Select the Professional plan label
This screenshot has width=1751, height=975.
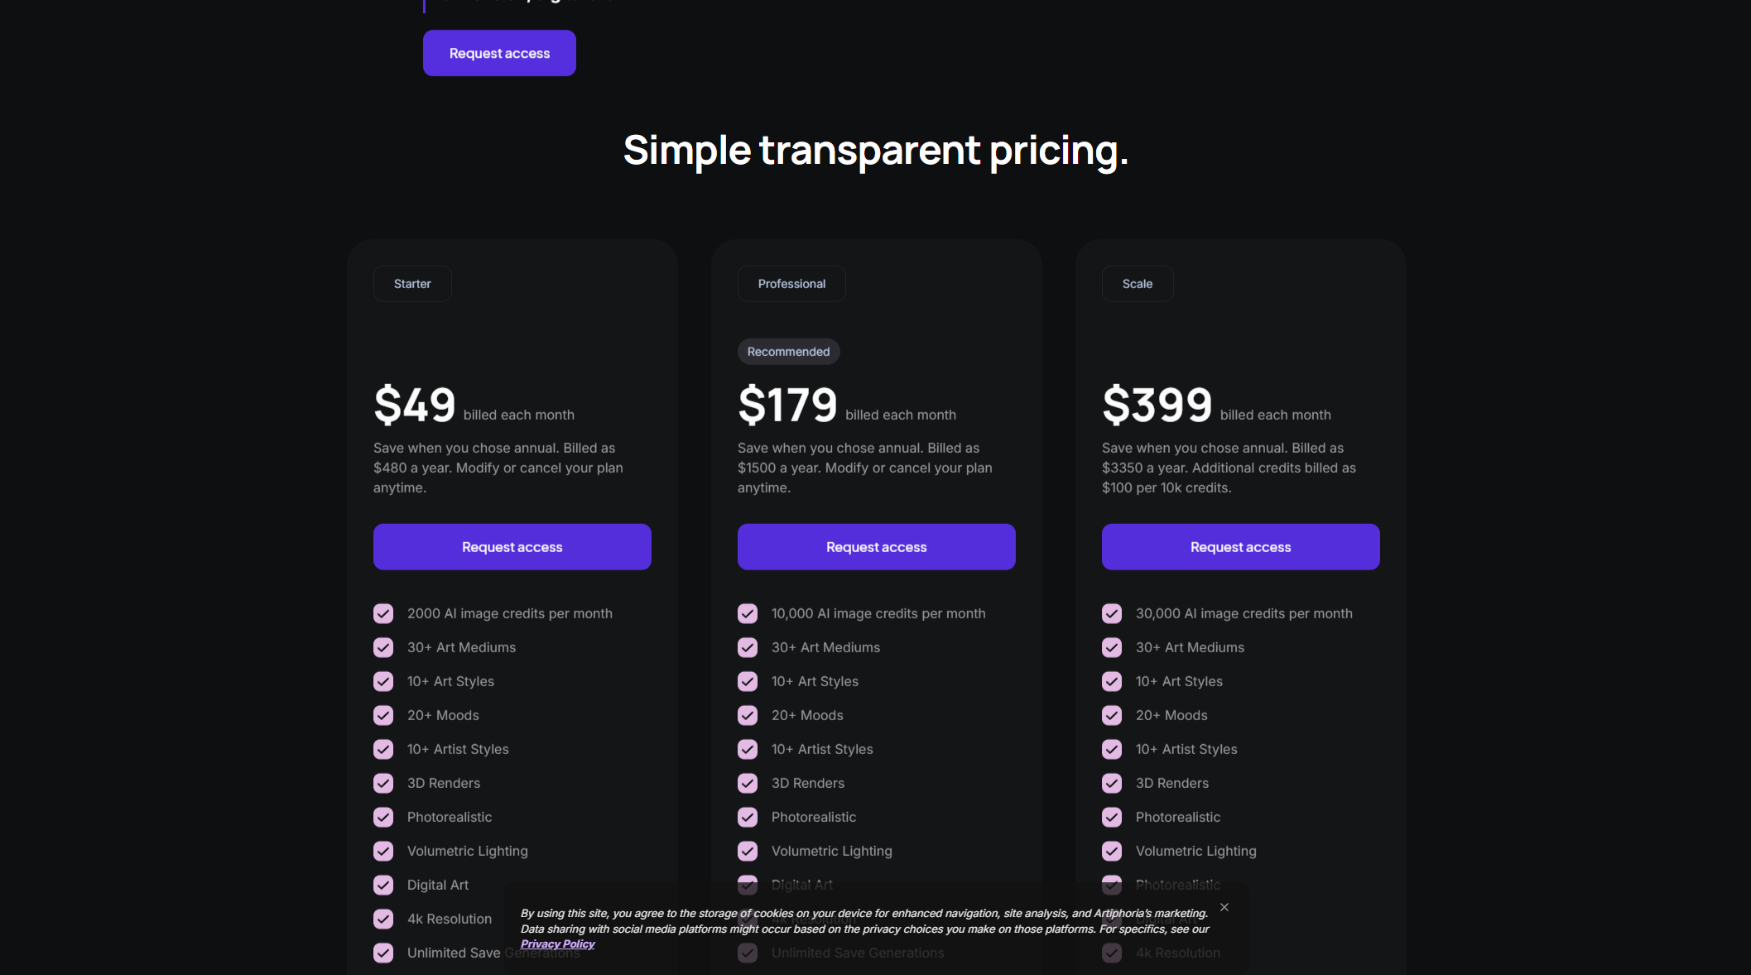point(791,284)
